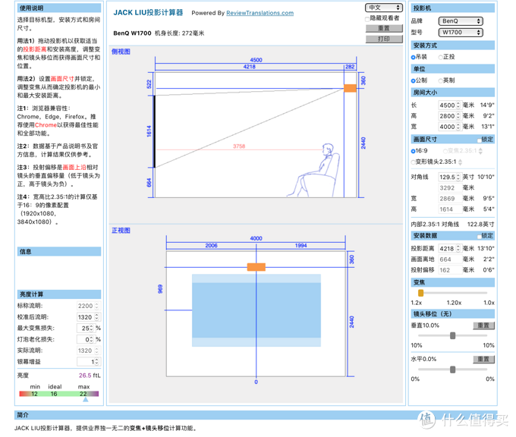Step the room height 2800 spinner

coord(458,116)
